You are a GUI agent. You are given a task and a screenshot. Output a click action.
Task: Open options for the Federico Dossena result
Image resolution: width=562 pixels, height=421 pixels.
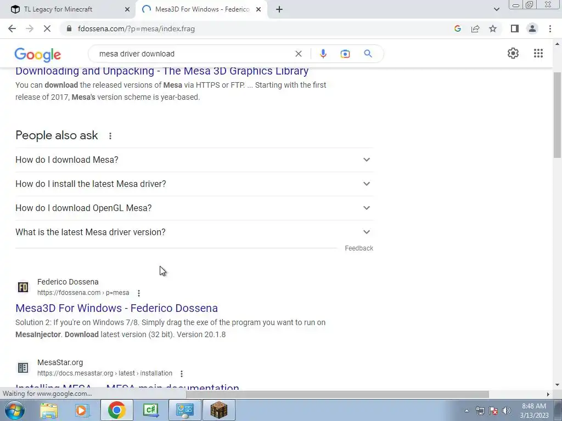point(139,293)
